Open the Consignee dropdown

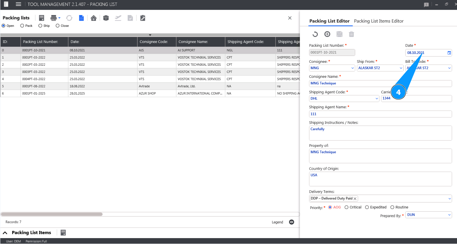(353, 68)
